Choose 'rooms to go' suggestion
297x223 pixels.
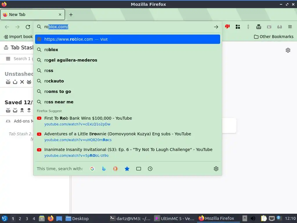coord(128,91)
